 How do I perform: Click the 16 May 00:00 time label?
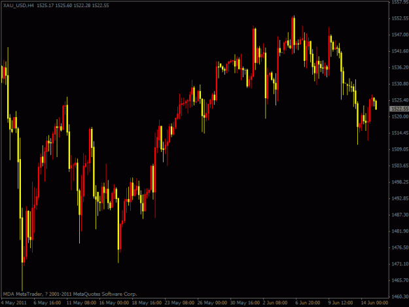point(114,303)
